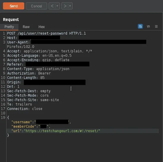Go to previous request with back arrow
The height and width of the screenshot is (162, 163).
52,6
